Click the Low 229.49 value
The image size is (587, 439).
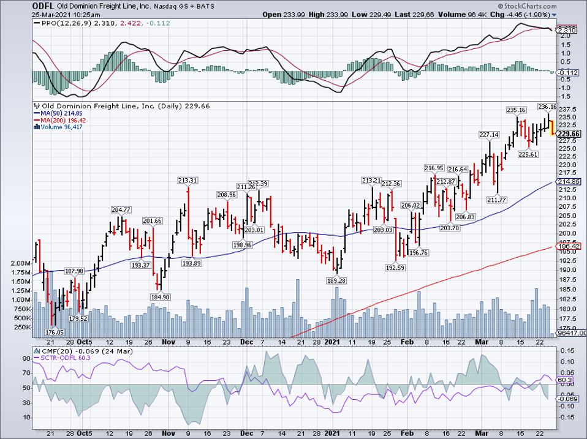tap(371, 15)
